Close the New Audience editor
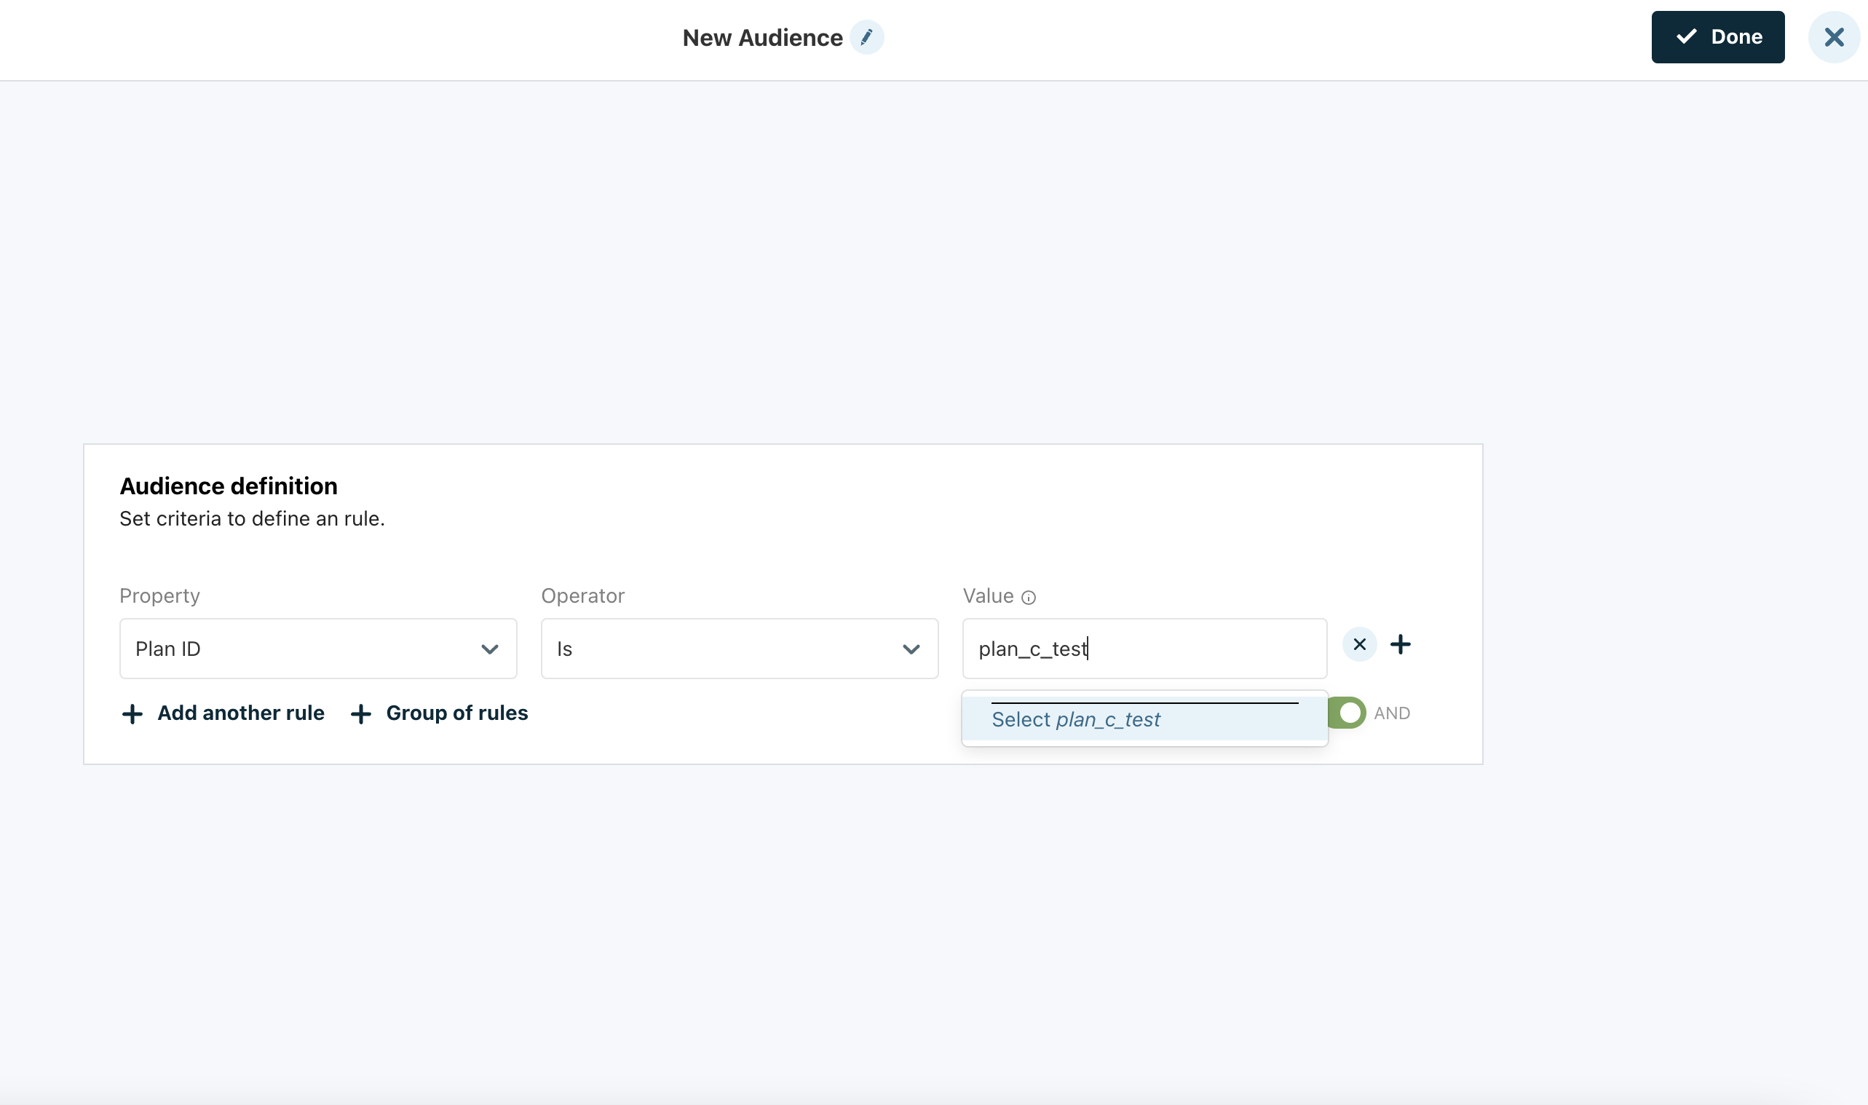This screenshot has height=1105, width=1868. [1834, 37]
